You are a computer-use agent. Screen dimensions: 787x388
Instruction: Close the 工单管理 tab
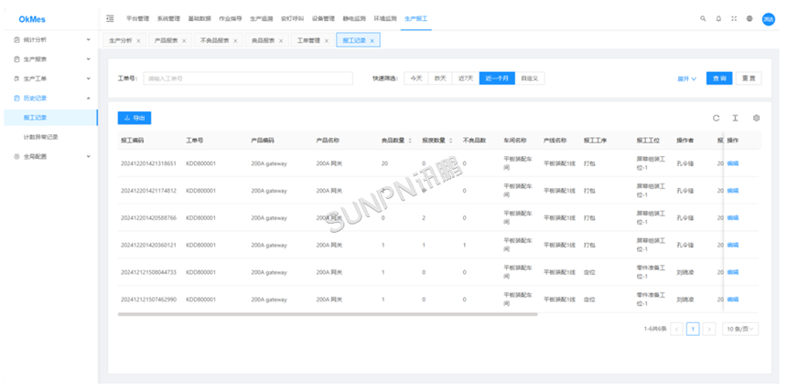click(327, 41)
